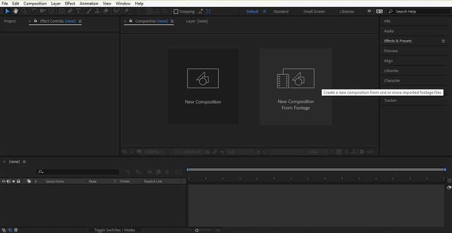Select the Selection arrow tool
The width and height of the screenshot is (452, 233).
pyautogui.click(x=7, y=11)
